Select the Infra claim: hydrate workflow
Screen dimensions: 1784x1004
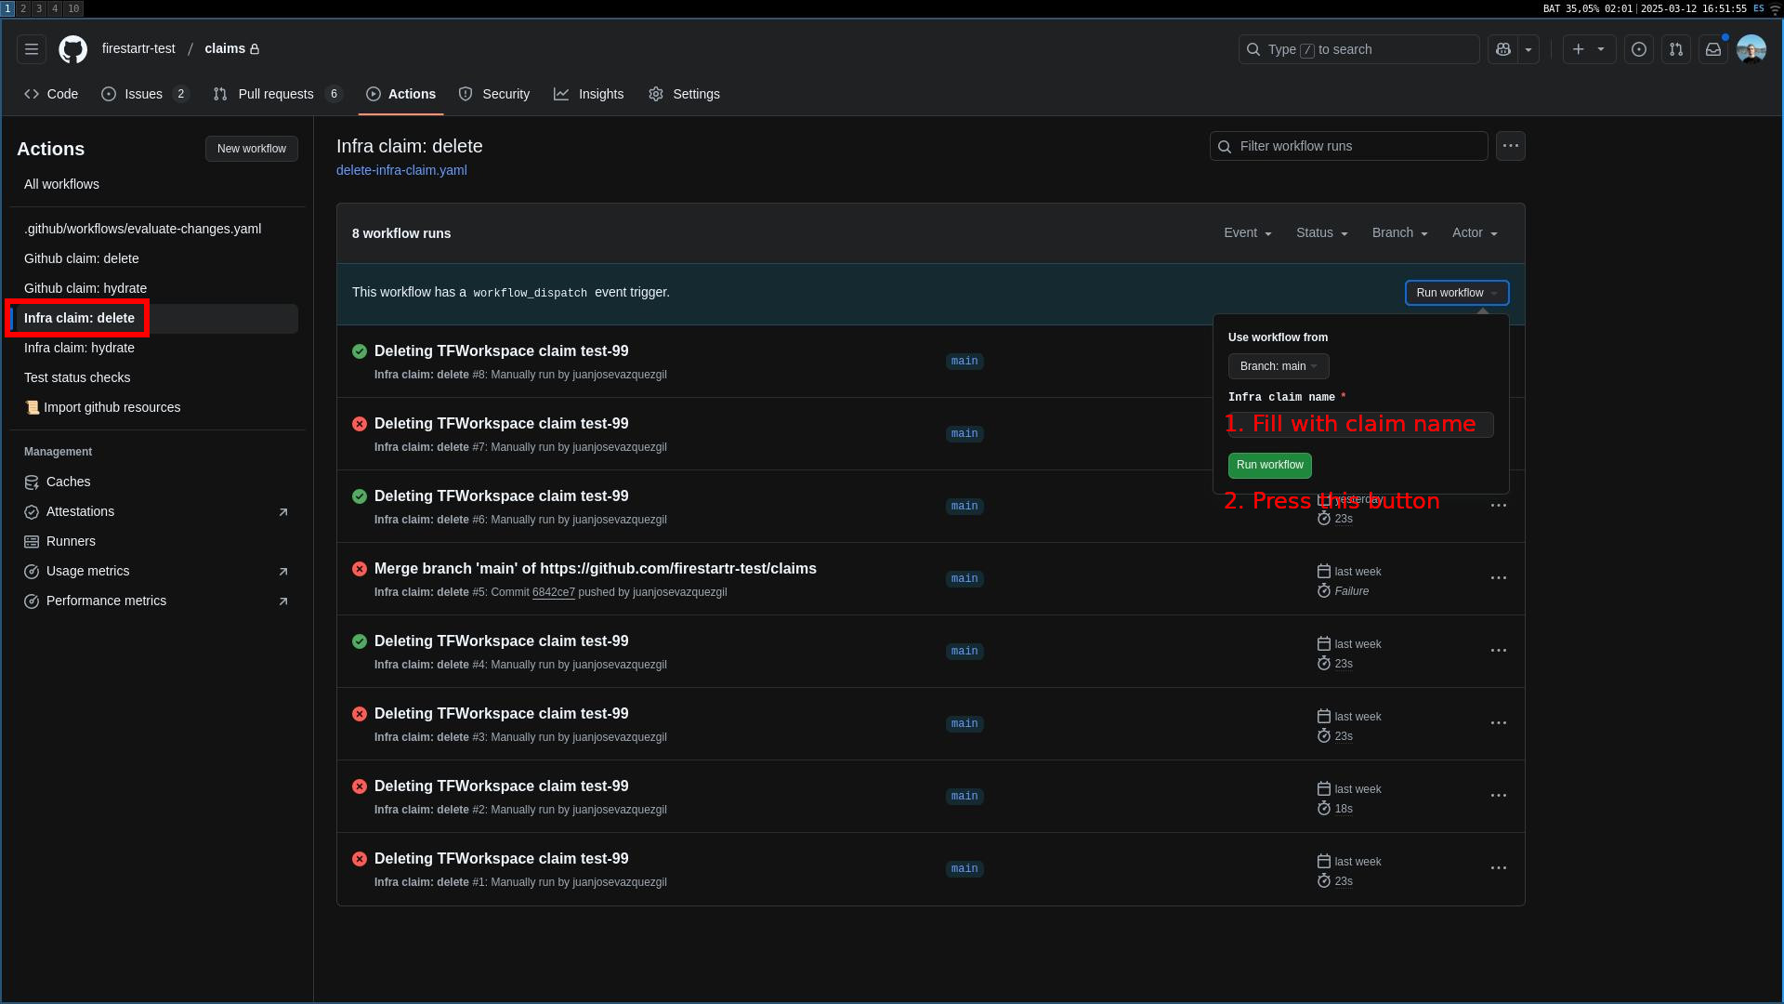pyautogui.click(x=79, y=348)
